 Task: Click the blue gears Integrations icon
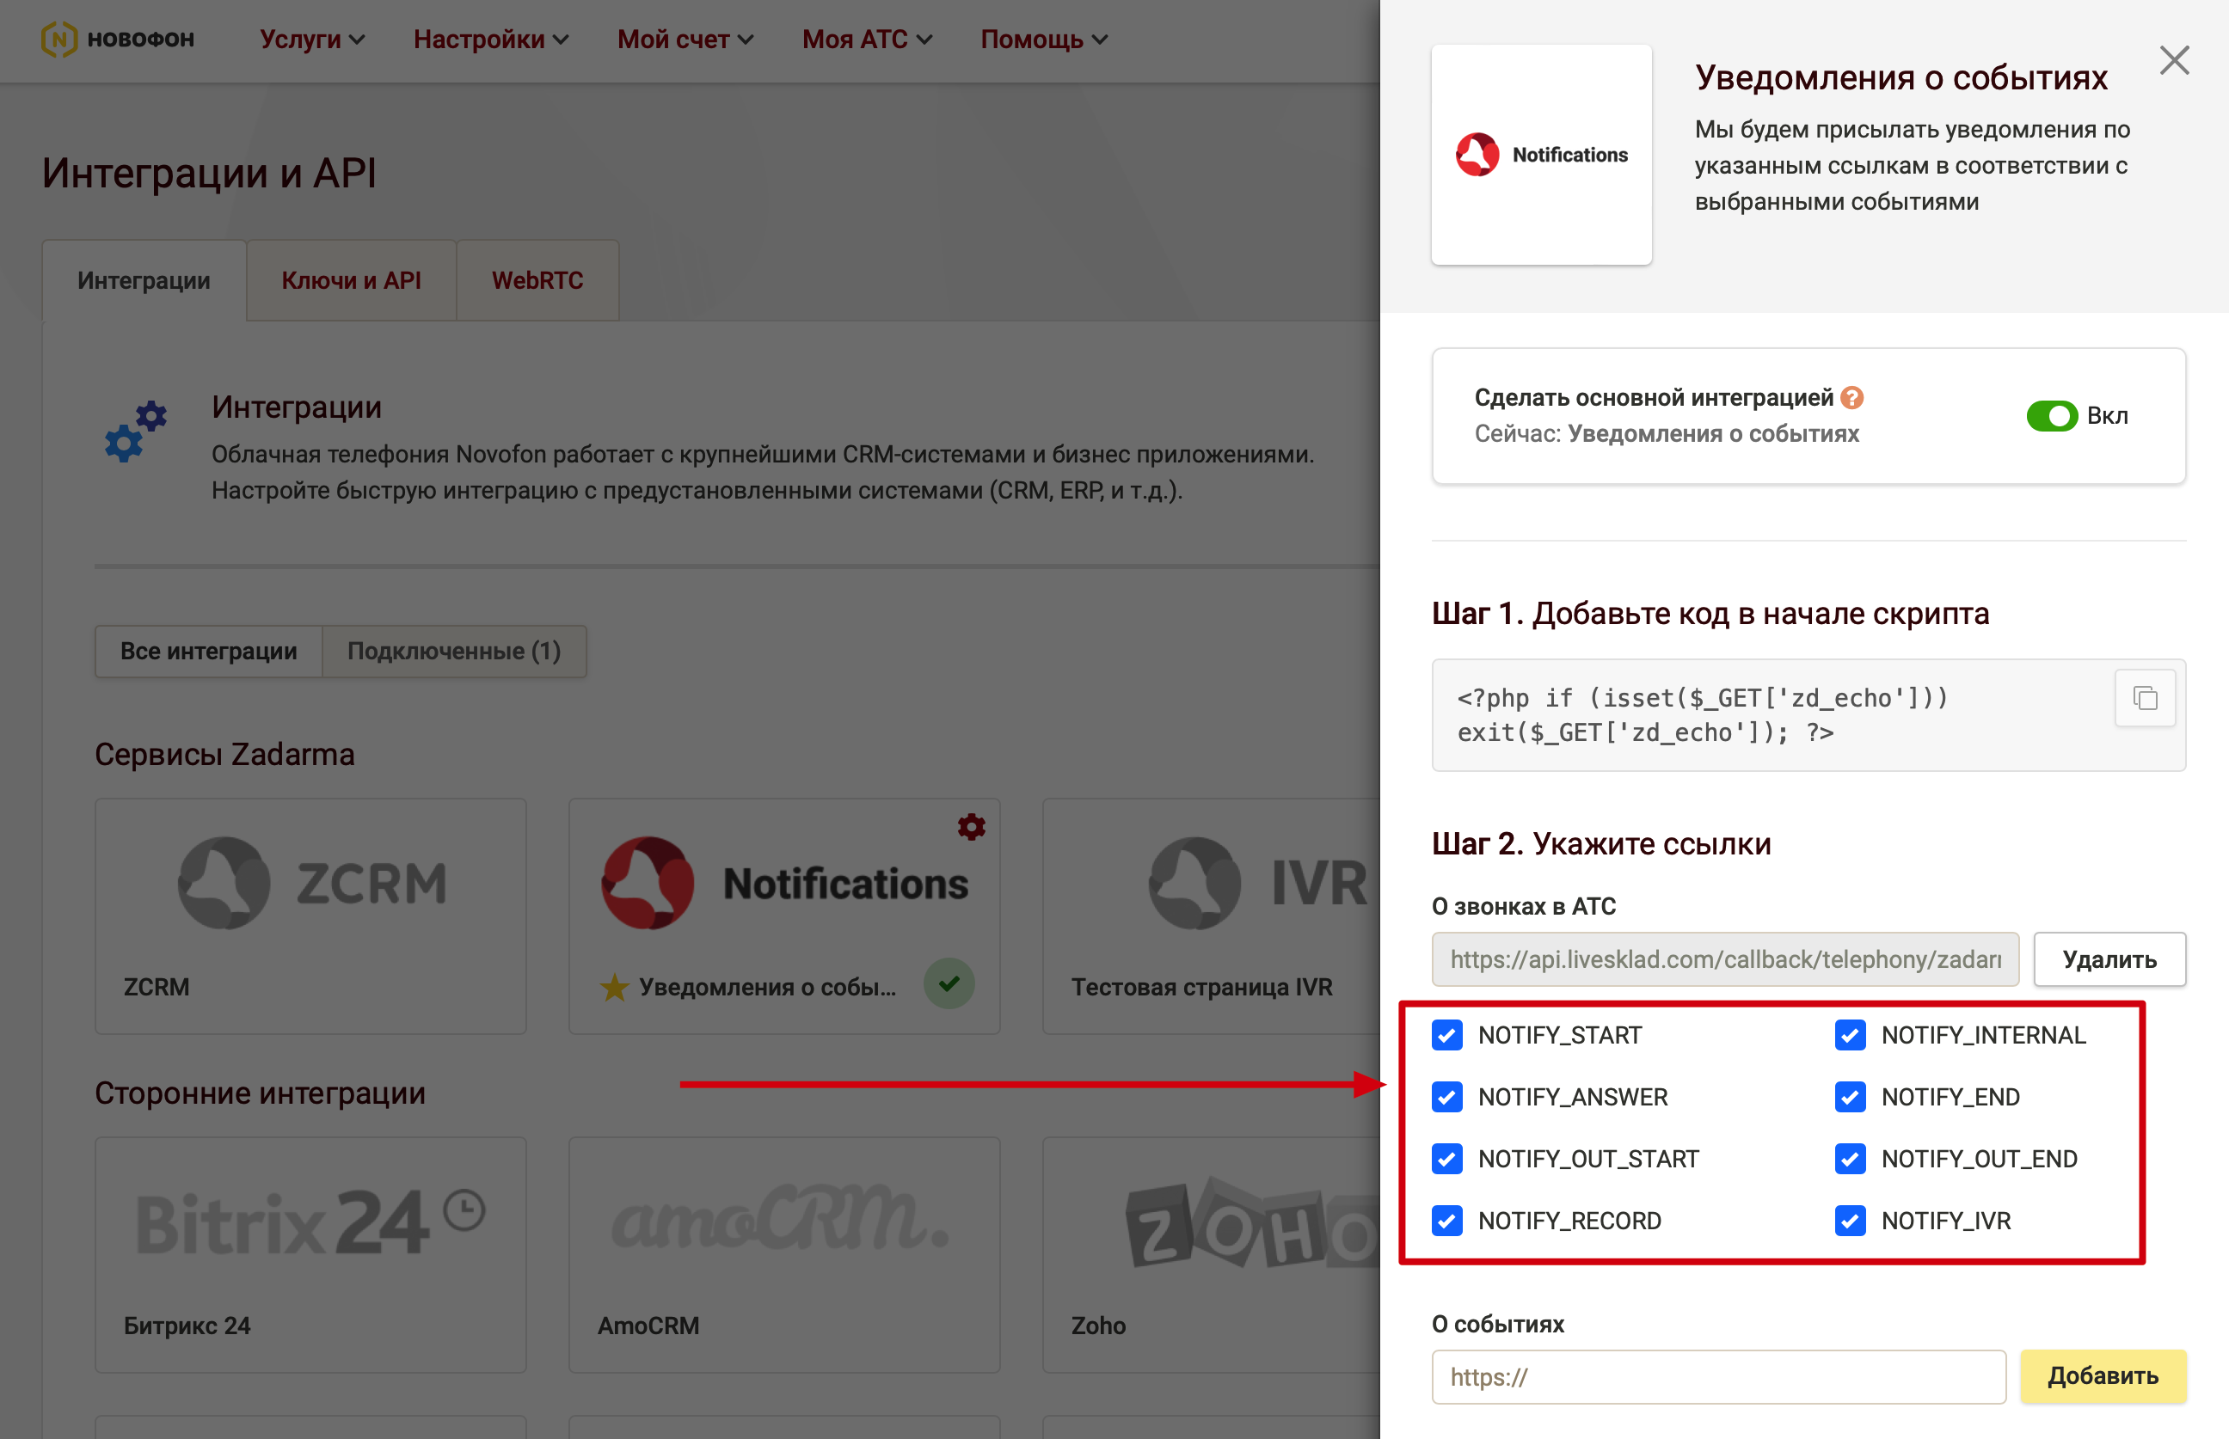coord(136,431)
